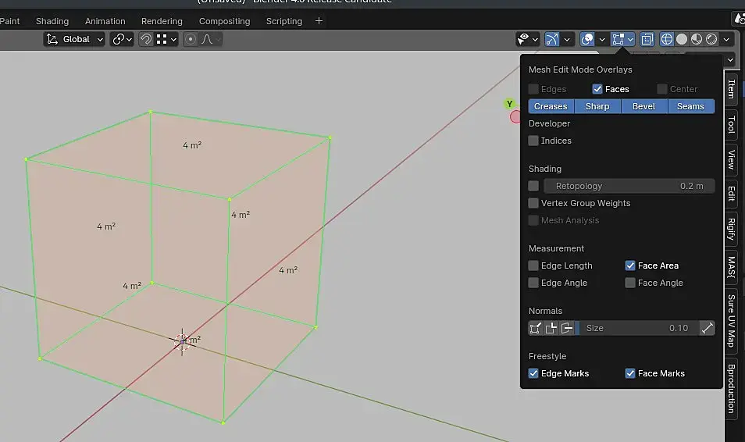Screen dimensions: 745x442
Task: Click the normals Size 0.10 slider
Action: tap(636, 328)
